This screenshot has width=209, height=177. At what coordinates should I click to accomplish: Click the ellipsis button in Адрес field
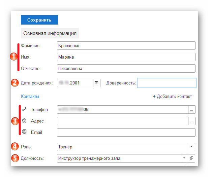point(192,121)
